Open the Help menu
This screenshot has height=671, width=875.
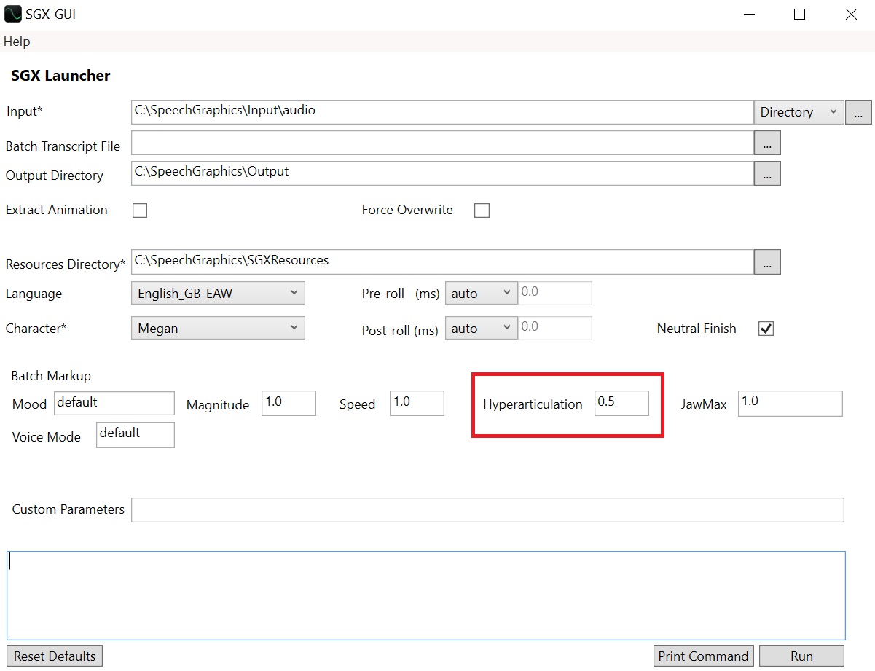click(17, 42)
